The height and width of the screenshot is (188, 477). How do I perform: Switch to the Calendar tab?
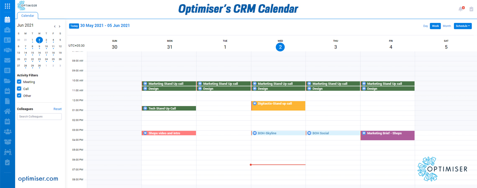click(x=27, y=15)
